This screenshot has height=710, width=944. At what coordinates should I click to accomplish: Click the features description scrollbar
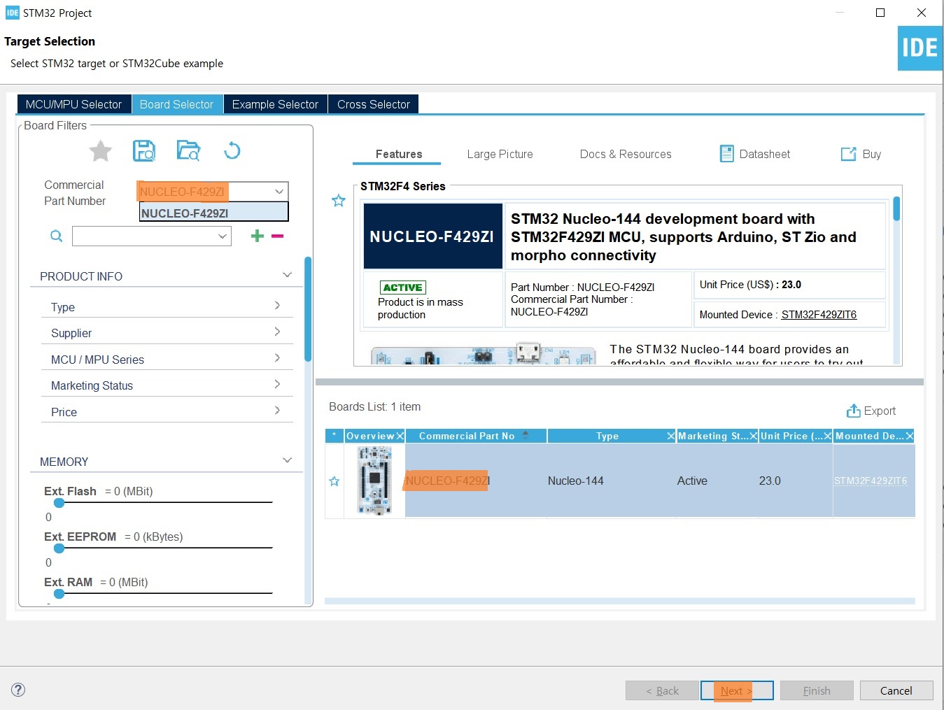tap(896, 209)
